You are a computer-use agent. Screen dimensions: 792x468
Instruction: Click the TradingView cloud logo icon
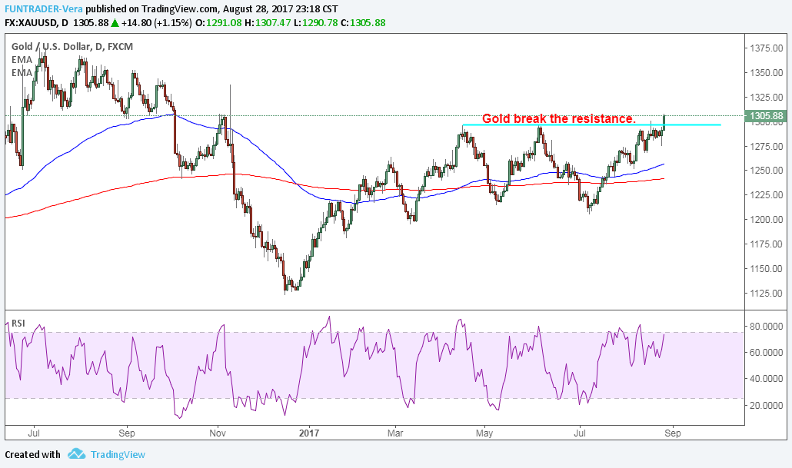pyautogui.click(x=77, y=454)
